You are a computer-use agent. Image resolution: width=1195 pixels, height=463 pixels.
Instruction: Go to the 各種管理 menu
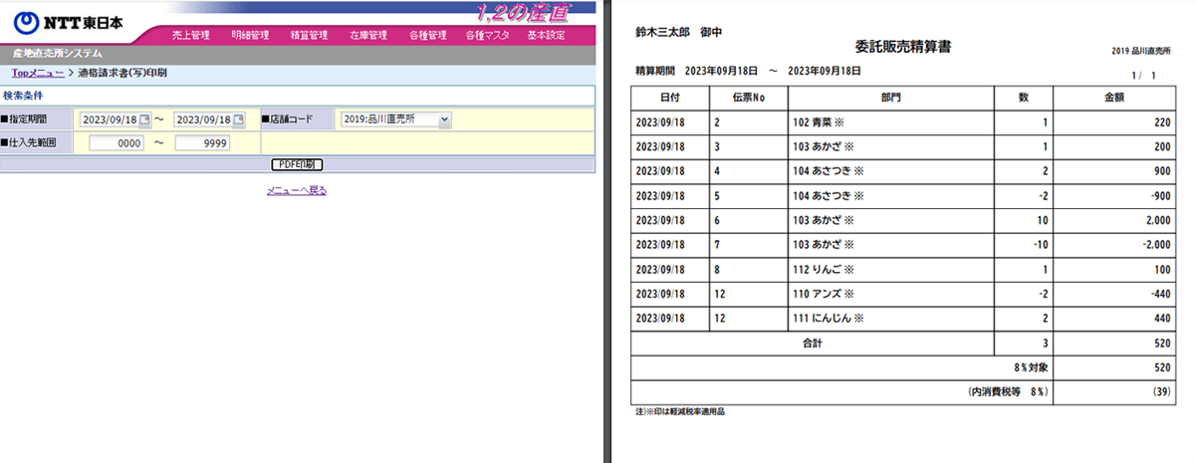coord(427,36)
